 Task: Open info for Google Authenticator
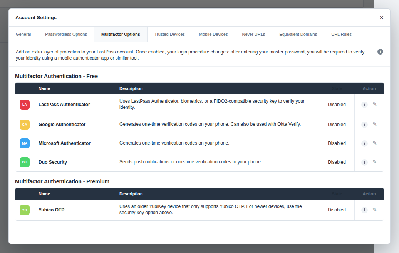pos(364,125)
